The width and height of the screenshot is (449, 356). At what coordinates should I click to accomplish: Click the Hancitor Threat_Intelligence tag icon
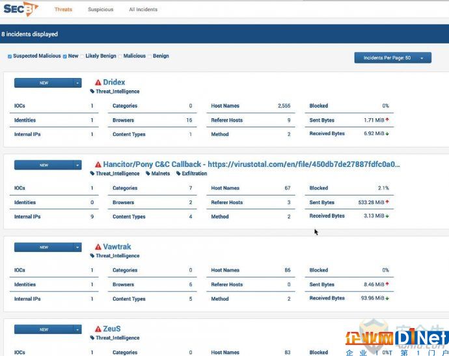pos(92,173)
